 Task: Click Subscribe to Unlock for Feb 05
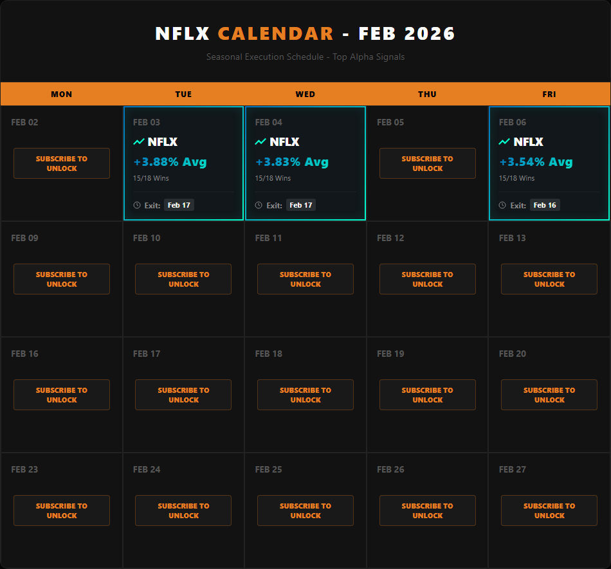(x=427, y=163)
